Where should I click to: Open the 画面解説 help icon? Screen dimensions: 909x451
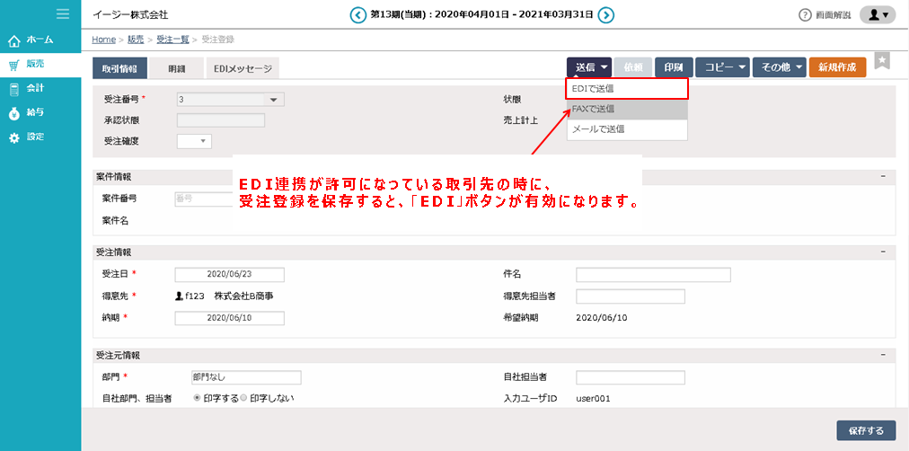(805, 15)
